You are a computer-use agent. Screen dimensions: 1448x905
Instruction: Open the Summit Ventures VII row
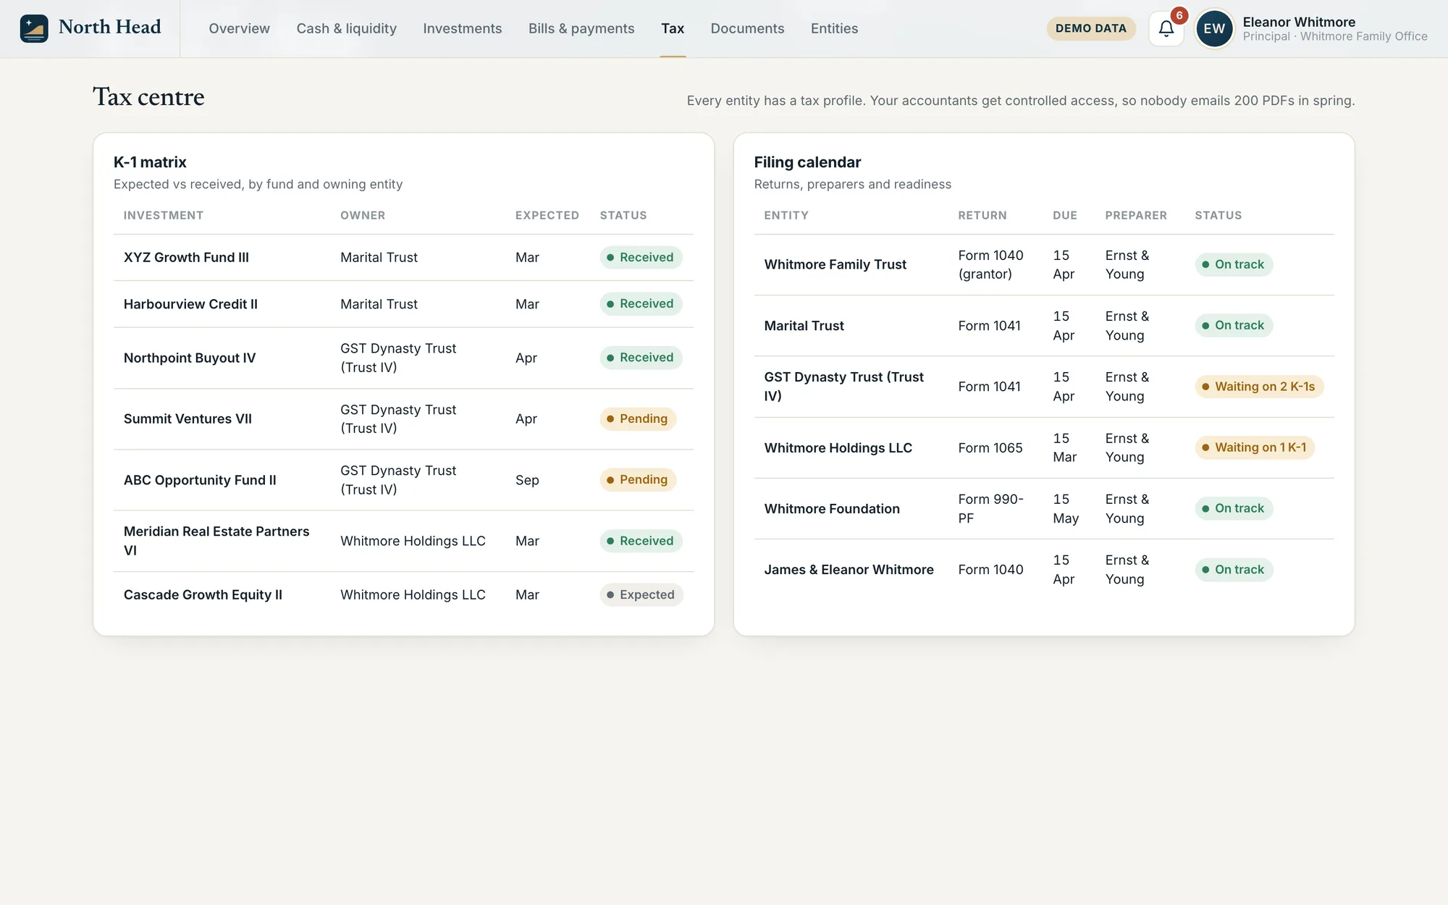click(403, 419)
